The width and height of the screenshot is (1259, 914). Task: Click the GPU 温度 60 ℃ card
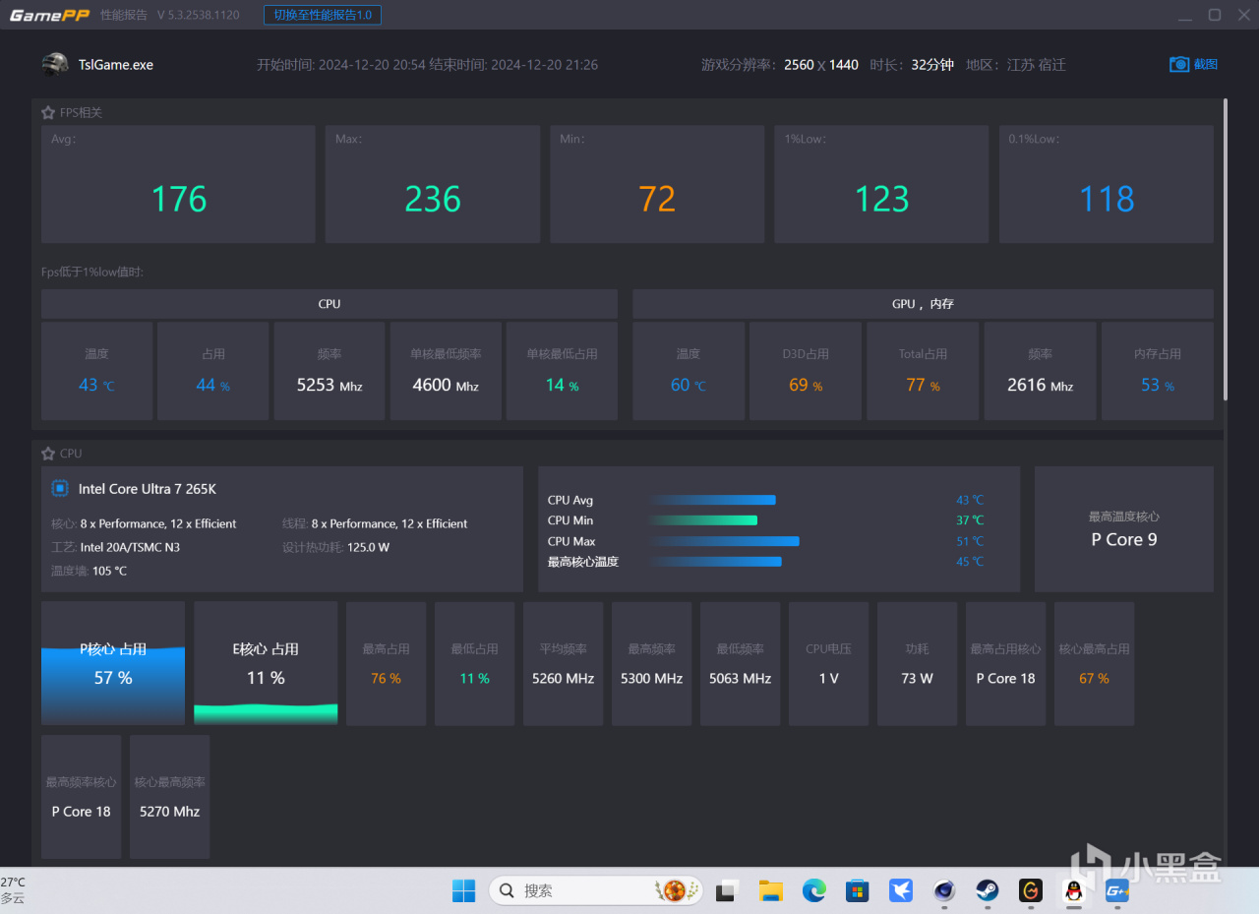pyautogui.click(x=689, y=371)
